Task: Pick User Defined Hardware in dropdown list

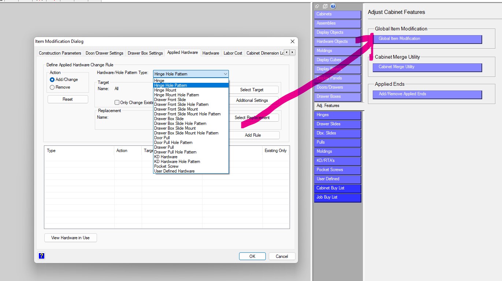Action: 174,171
